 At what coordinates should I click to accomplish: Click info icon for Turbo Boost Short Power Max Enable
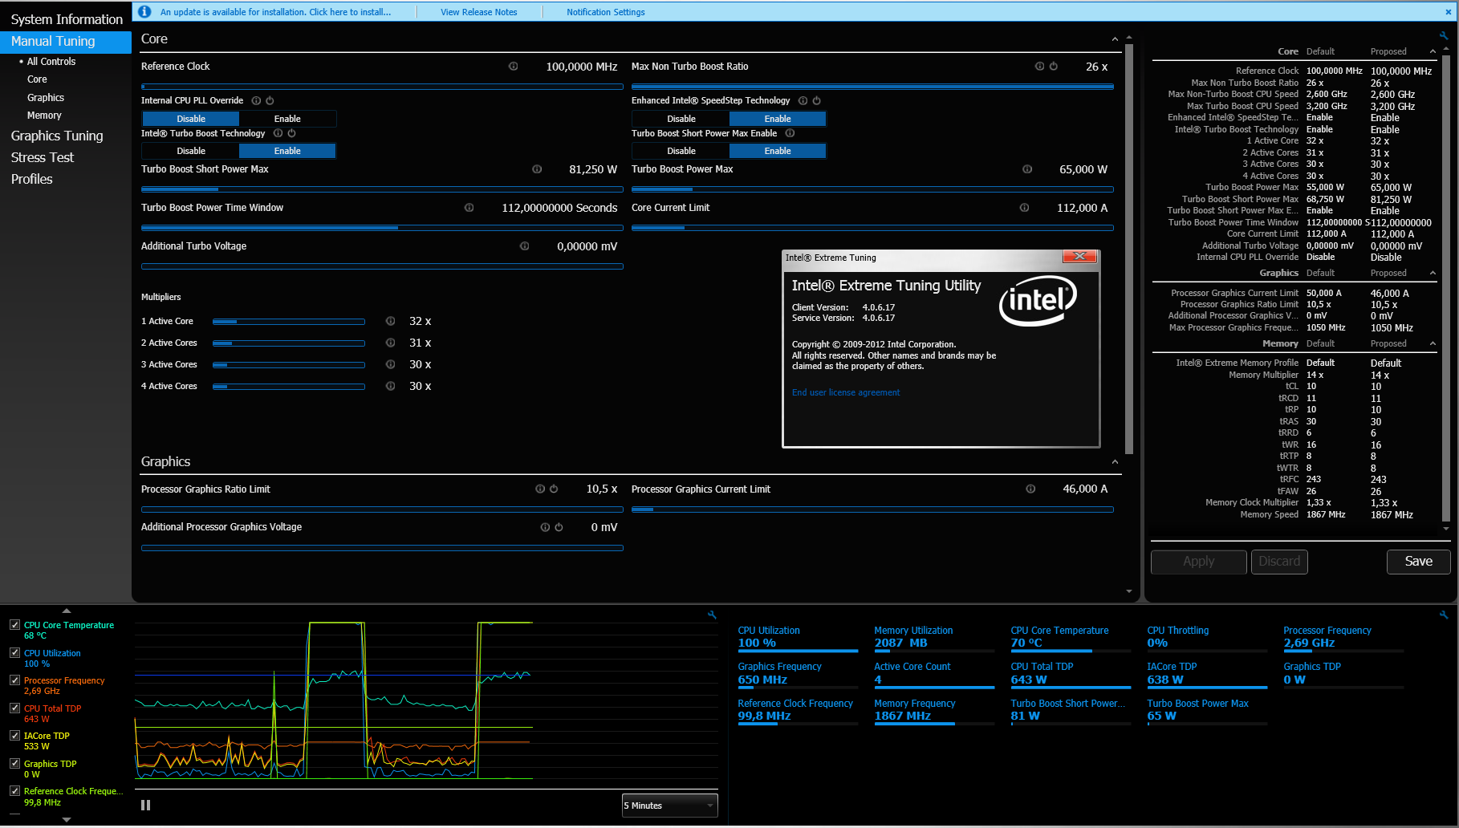click(790, 133)
